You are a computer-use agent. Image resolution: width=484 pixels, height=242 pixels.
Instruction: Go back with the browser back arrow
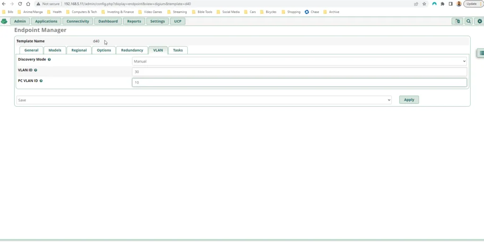point(4,4)
